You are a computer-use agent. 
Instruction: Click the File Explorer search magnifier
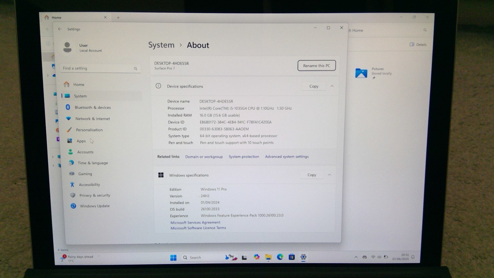[x=425, y=30]
